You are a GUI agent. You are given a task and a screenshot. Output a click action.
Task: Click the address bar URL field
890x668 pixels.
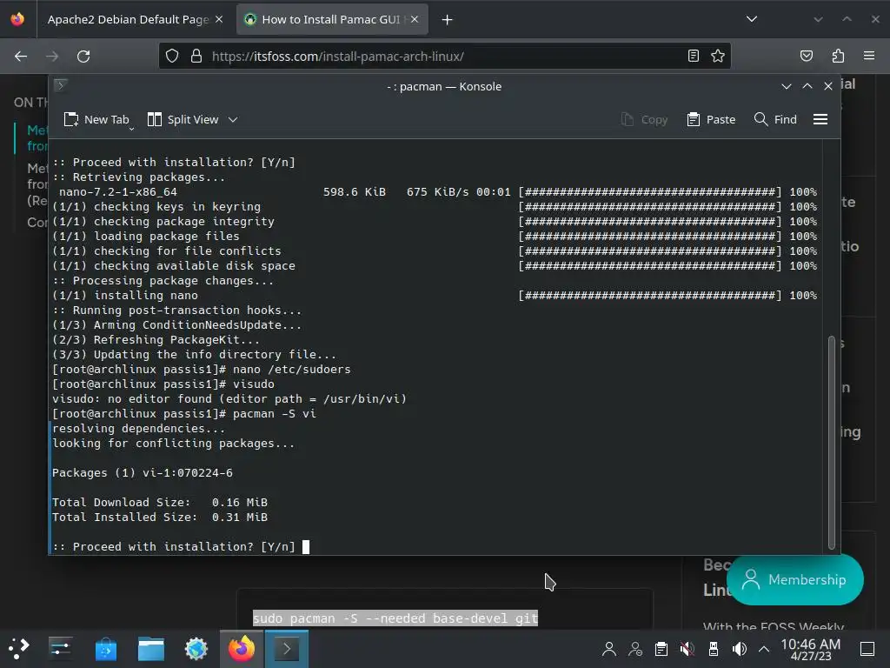442,57
